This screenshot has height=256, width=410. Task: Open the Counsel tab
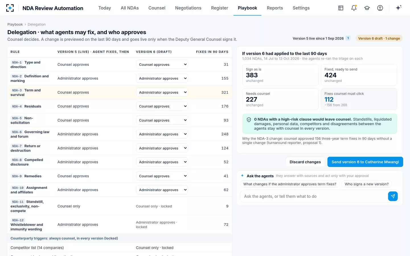[157, 8]
